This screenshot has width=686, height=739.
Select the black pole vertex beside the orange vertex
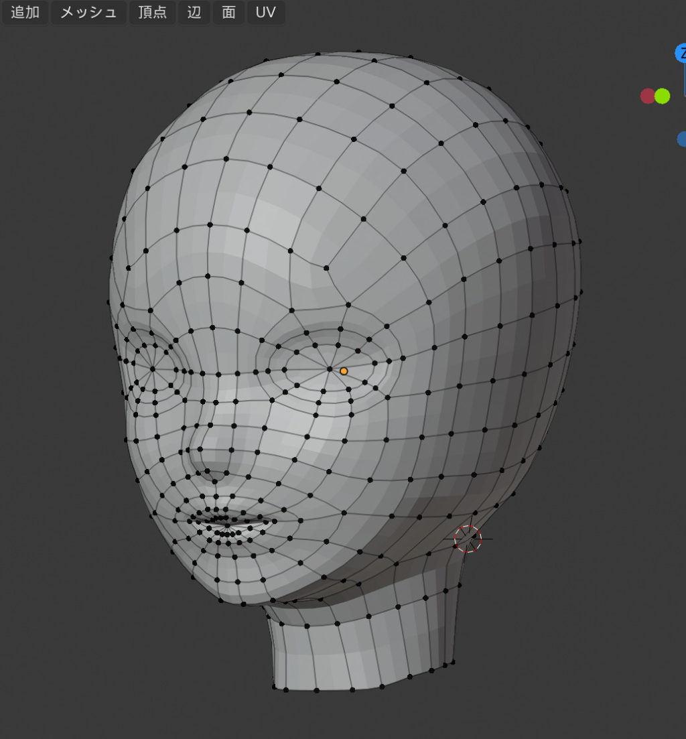(330, 368)
